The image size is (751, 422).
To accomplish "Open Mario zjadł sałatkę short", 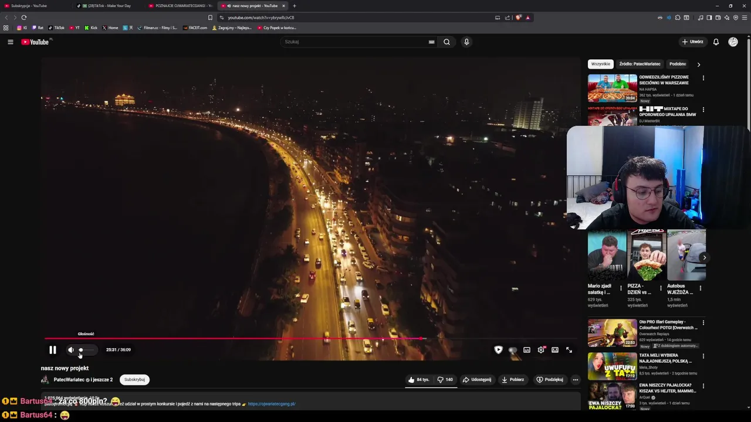I will [607, 255].
